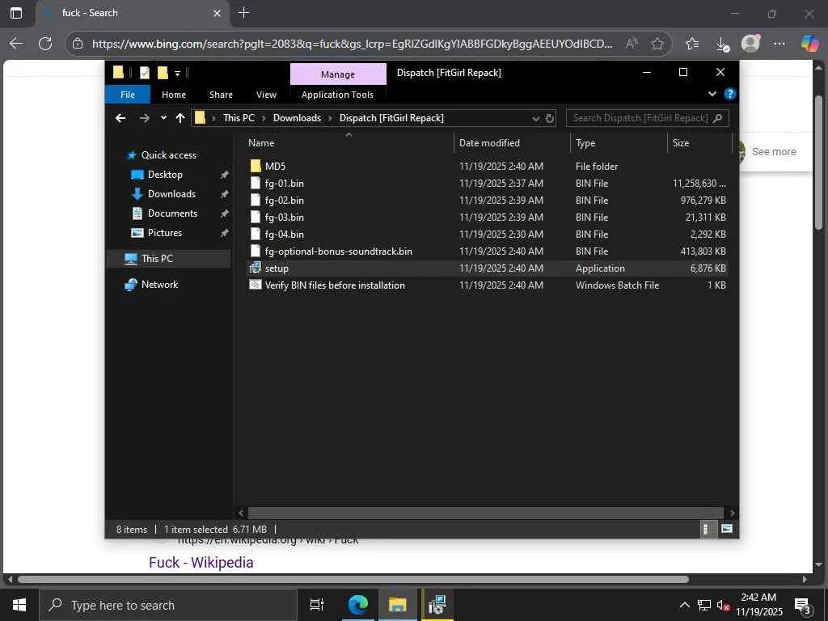Click Downloads in the address breadcrumb
Screen dimensions: 828x621
[297, 118]
